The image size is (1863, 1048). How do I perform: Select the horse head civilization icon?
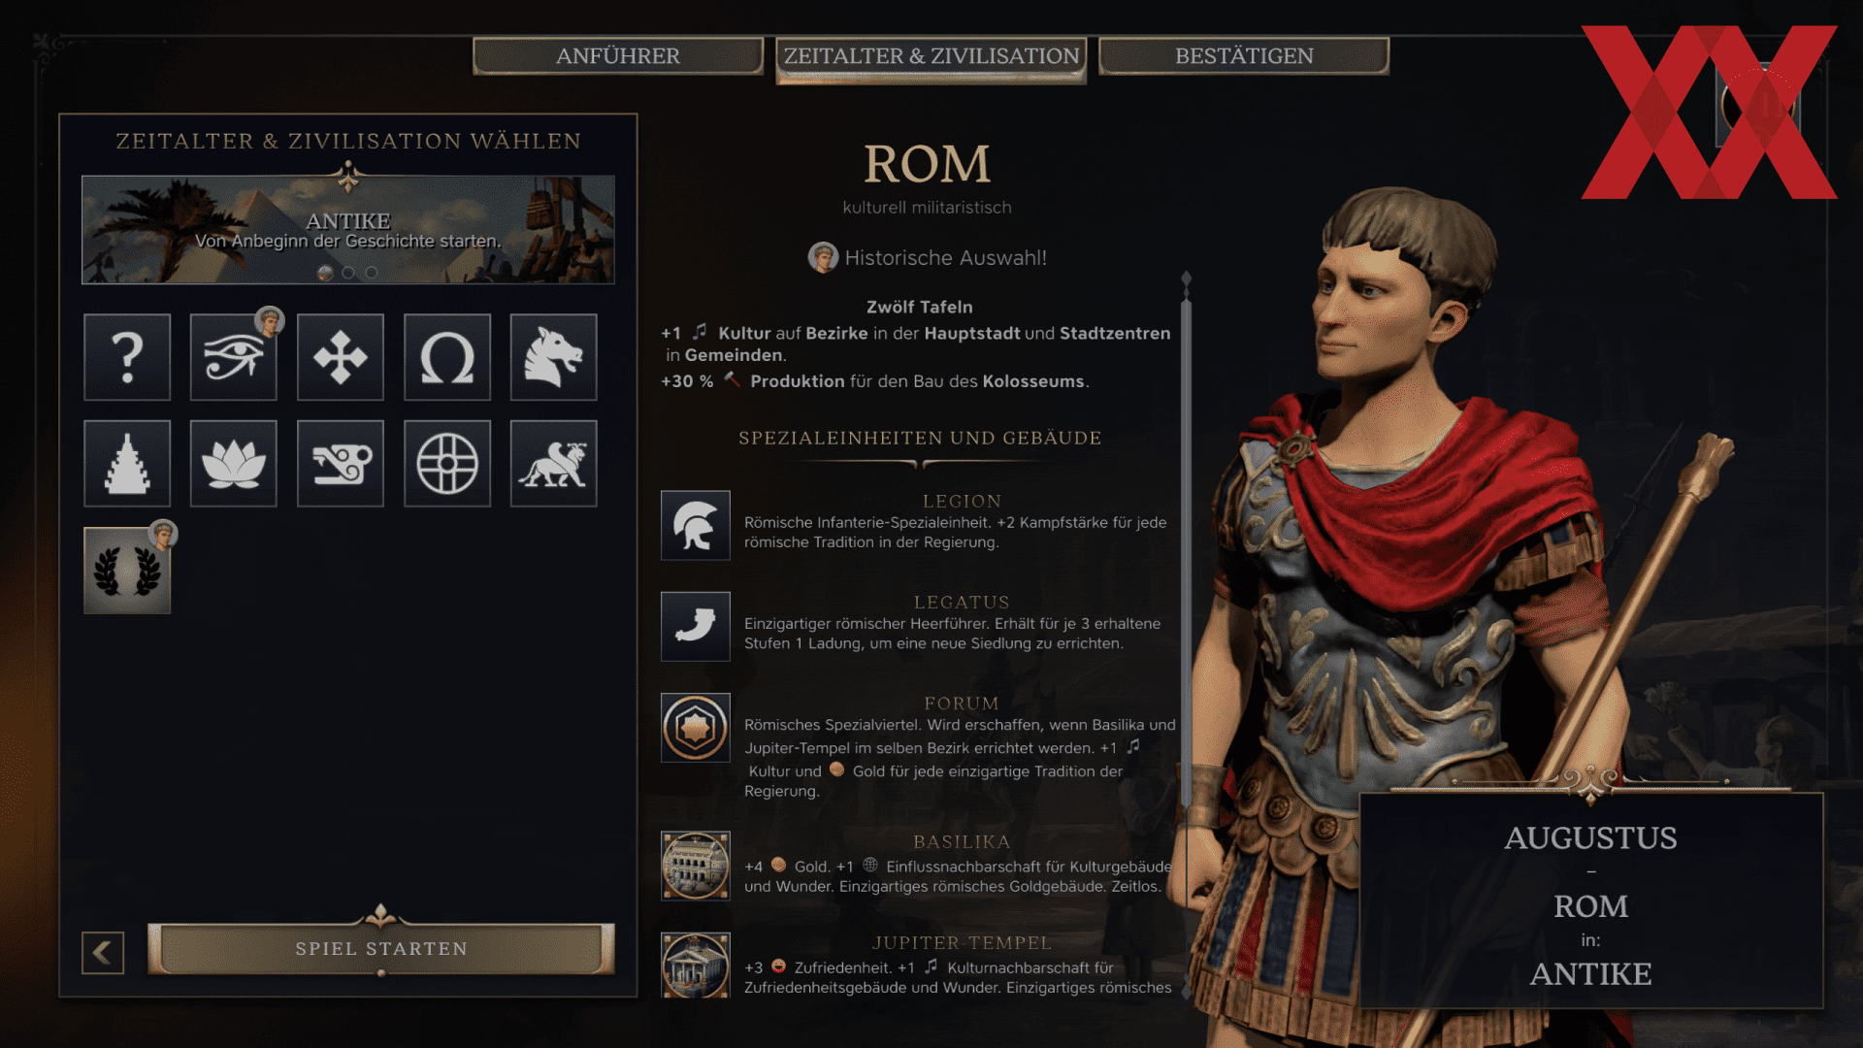[x=554, y=357]
